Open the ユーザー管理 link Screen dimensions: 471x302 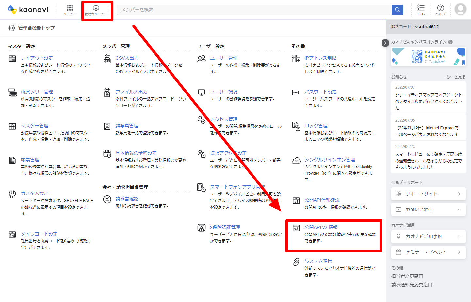(x=224, y=58)
